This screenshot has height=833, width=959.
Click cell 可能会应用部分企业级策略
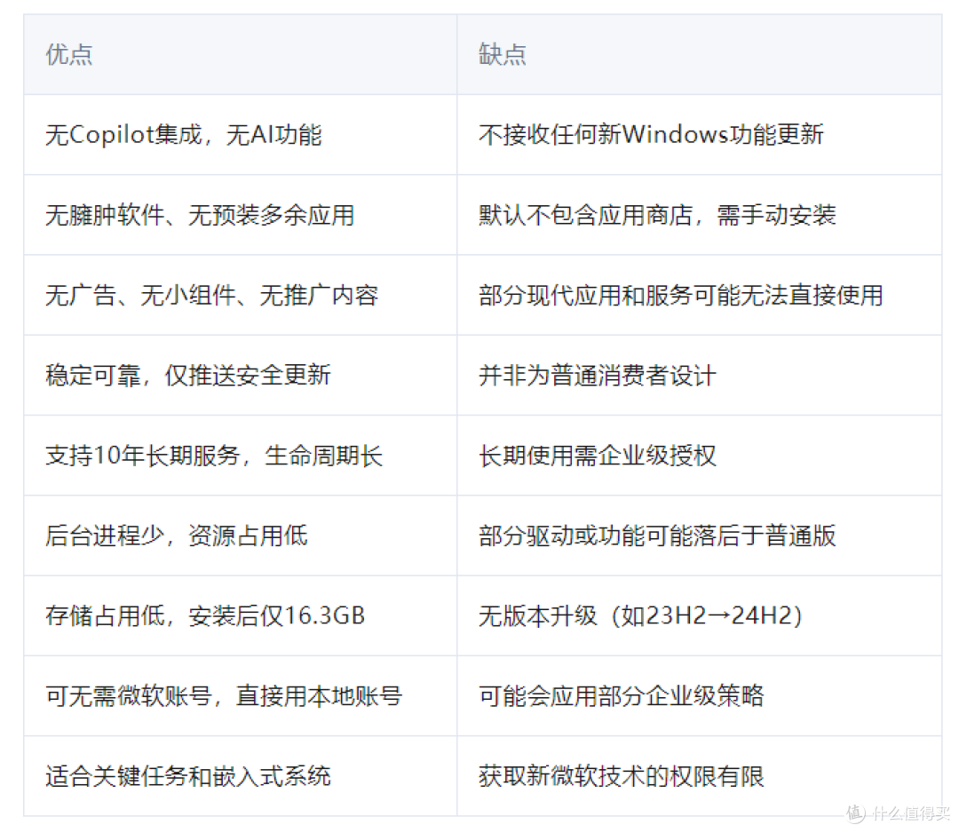click(699, 695)
